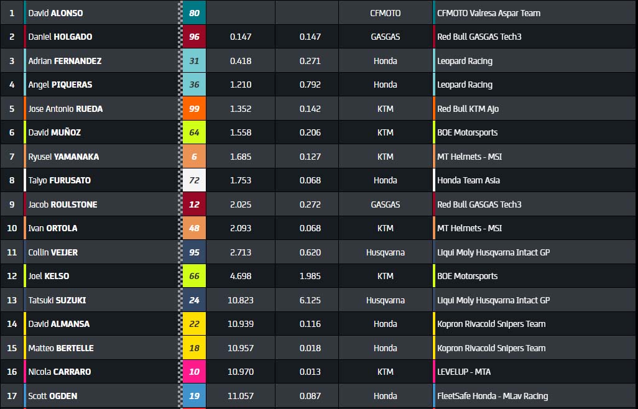Click rider name Matteo BERTELLE
This screenshot has height=409, width=638.
click(x=60, y=348)
